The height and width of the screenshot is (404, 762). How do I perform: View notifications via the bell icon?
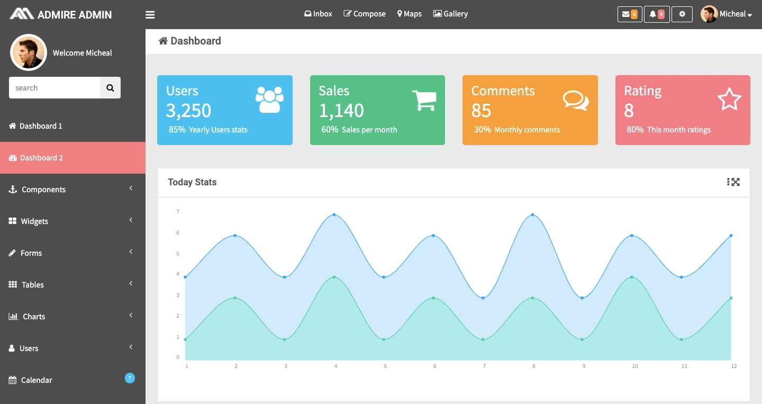tap(656, 14)
